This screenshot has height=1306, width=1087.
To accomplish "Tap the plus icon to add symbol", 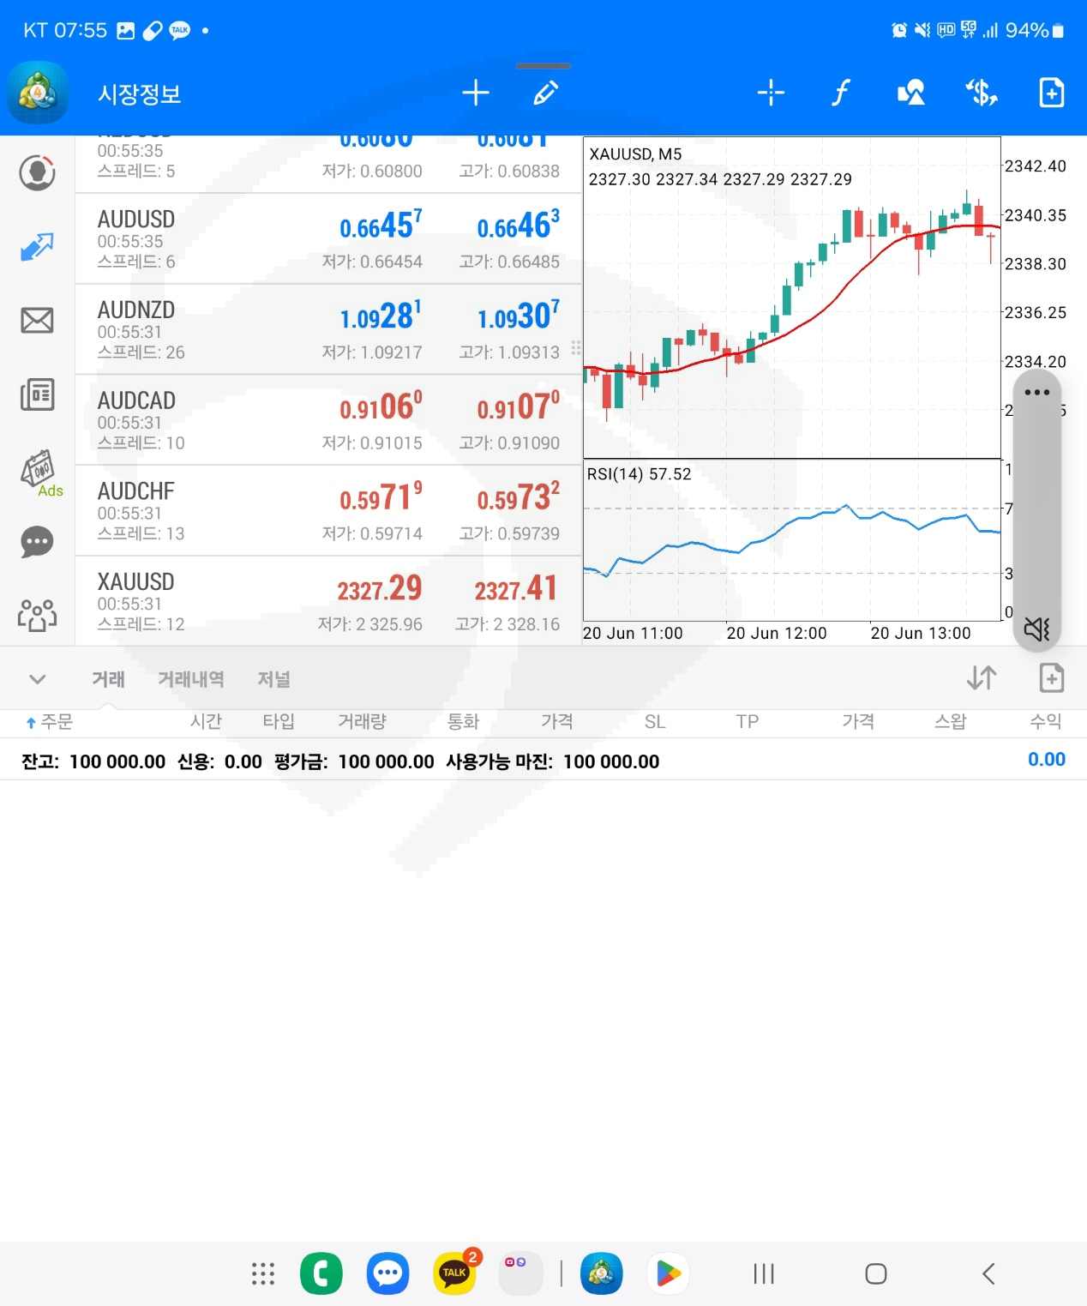I will (x=475, y=93).
